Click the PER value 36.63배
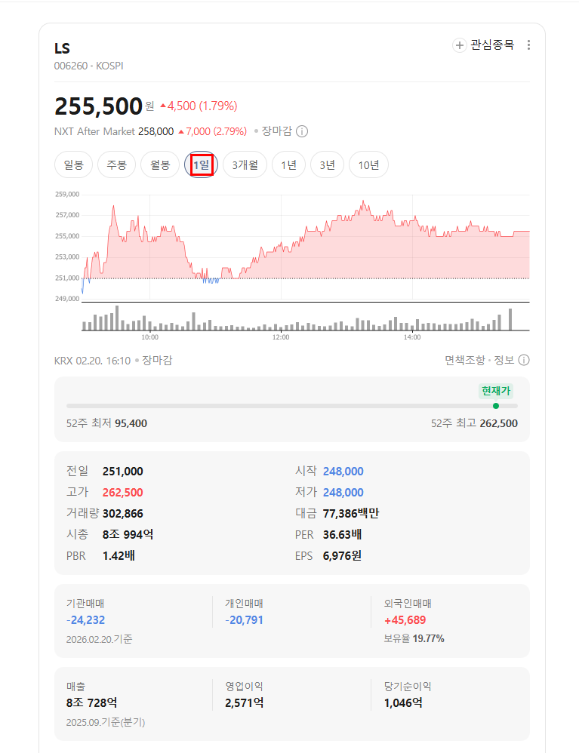 [342, 534]
